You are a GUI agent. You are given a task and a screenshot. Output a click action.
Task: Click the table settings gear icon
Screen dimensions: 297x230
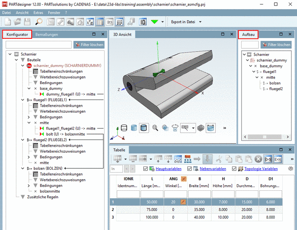[291, 169]
